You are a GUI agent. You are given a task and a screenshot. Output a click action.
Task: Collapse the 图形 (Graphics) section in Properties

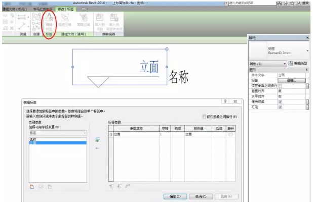(306, 70)
